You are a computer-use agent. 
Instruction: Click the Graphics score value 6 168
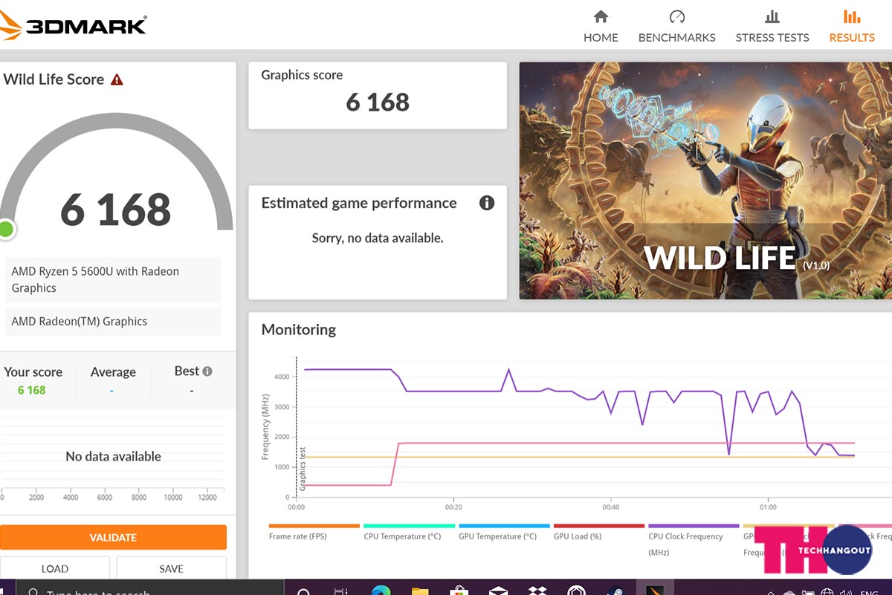point(378,102)
